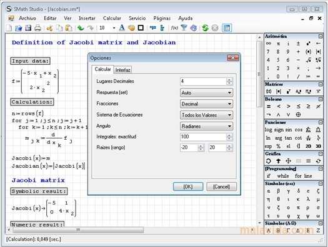The height and width of the screenshot is (247, 328).
Task: Switch to the Interfaz tab
Action: coord(123,70)
